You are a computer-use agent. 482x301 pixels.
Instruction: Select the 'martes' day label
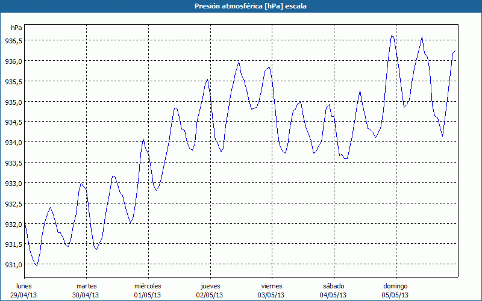tap(86, 286)
